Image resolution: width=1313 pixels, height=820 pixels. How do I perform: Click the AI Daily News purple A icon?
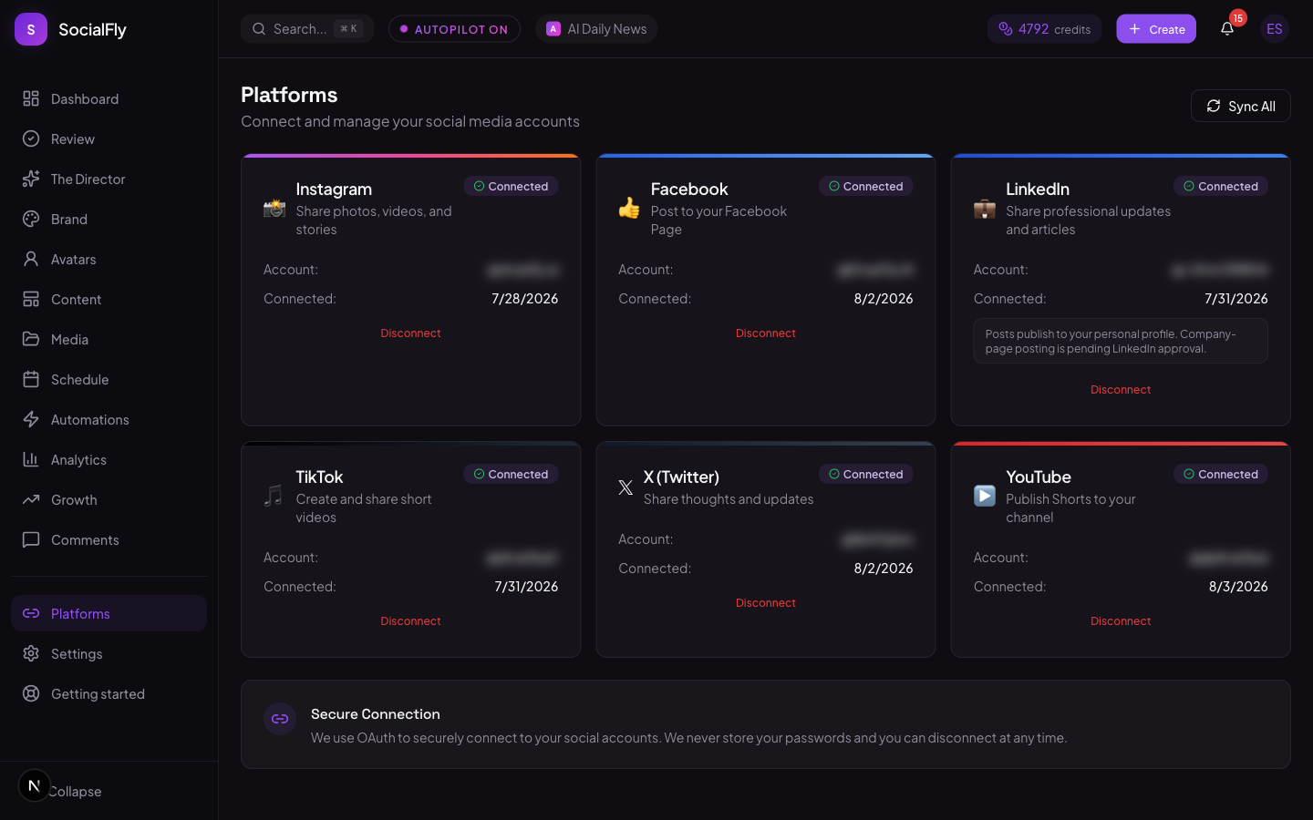(553, 29)
